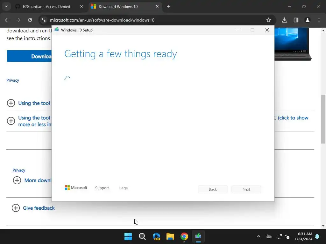Open Chrome downloads icon
This screenshot has width=326, height=244.
[285, 20]
